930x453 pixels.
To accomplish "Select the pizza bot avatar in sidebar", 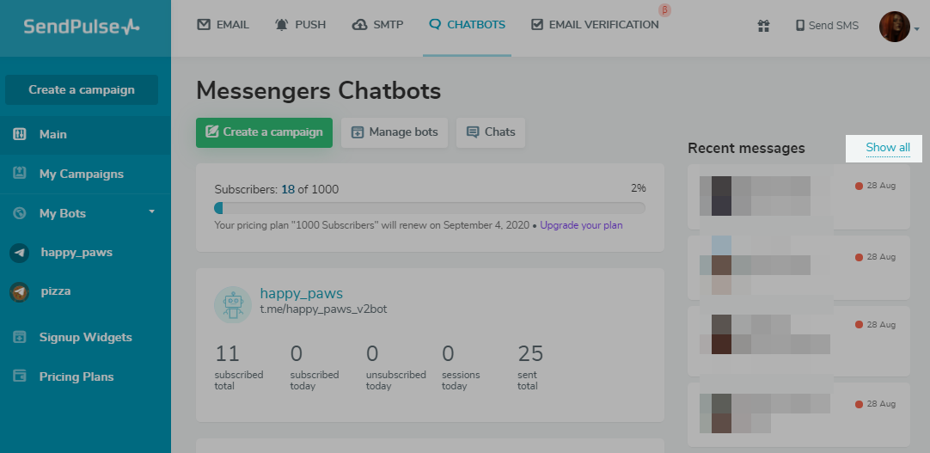I will click(x=20, y=291).
